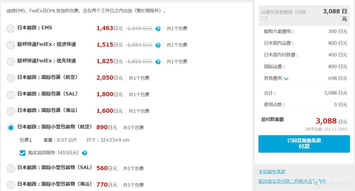Select 日本邮政：EMS shipping option
The width and height of the screenshot is (355, 191).
[10, 29]
